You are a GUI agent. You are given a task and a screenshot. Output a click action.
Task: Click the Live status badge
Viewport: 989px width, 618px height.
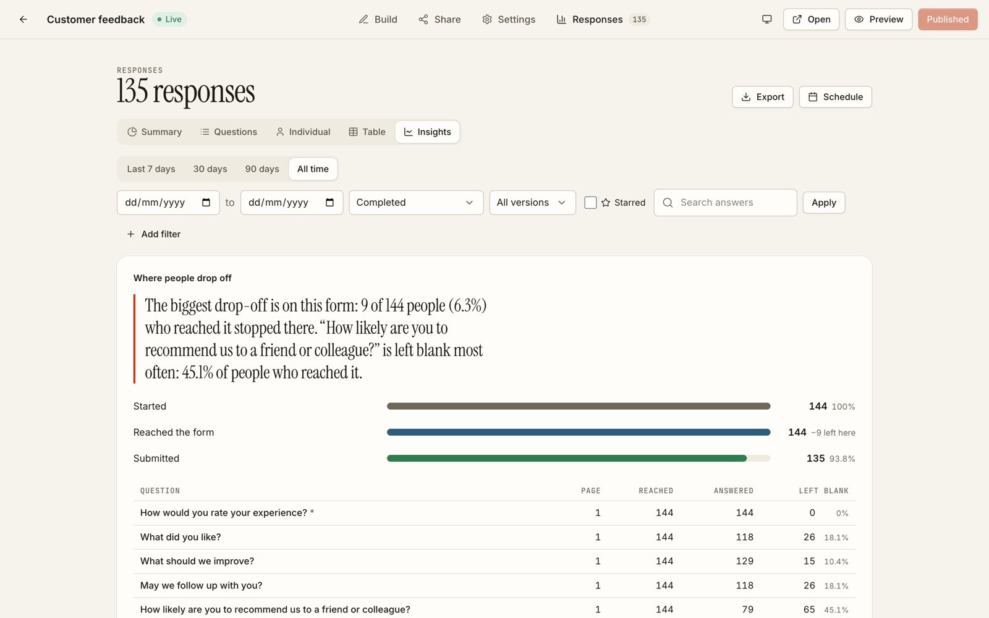169,19
